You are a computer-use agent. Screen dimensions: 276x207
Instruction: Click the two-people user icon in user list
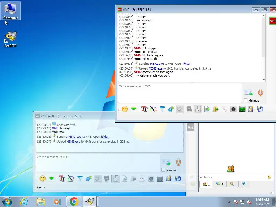231,169
